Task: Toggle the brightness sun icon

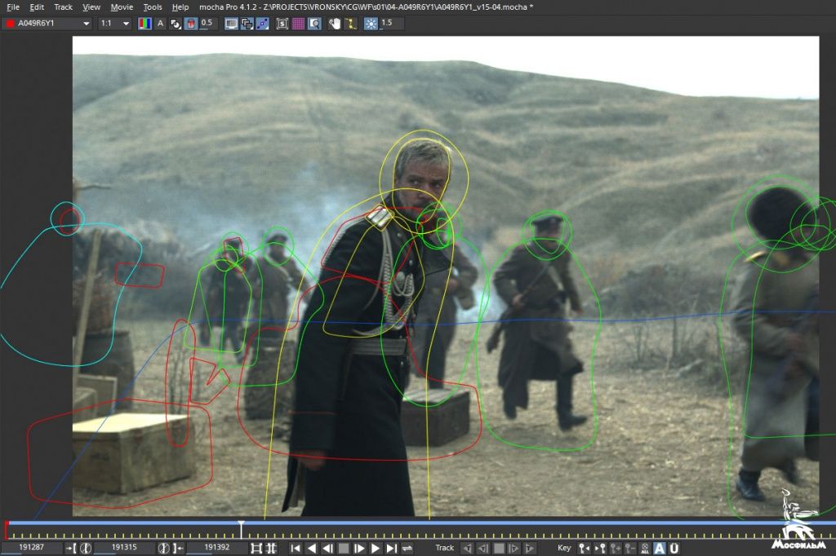Action: click(x=371, y=24)
